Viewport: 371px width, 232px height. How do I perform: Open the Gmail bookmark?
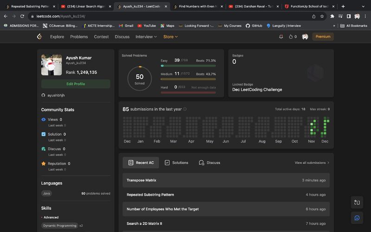126,26
